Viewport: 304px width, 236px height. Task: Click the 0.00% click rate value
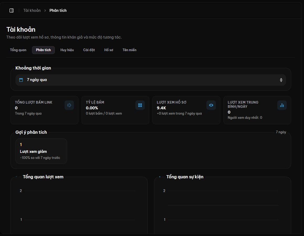pos(92,108)
